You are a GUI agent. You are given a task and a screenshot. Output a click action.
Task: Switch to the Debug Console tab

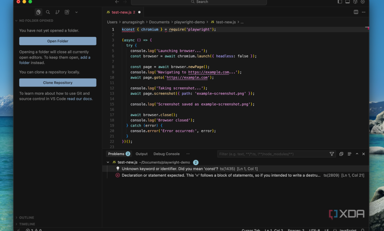(166, 154)
